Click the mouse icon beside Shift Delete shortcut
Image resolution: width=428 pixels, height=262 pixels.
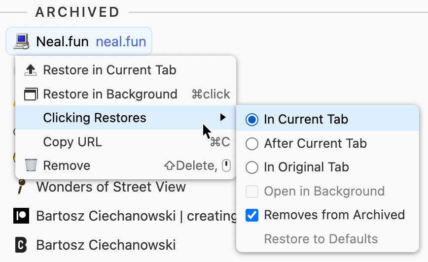pyautogui.click(x=226, y=165)
